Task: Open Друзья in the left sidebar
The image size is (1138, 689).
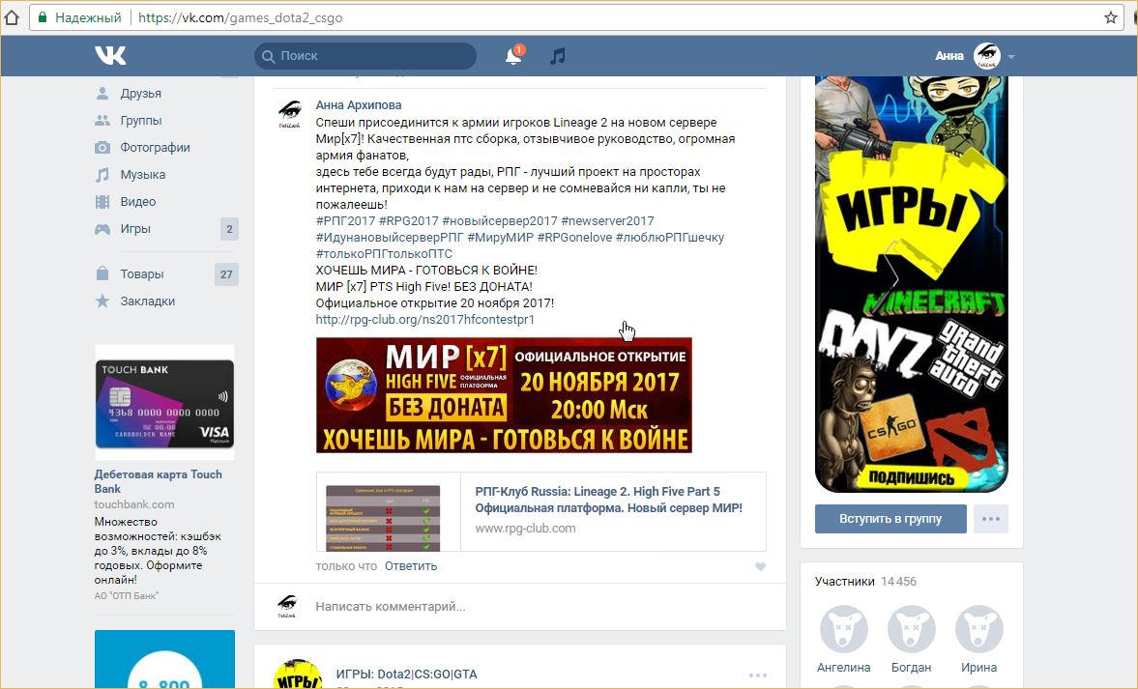Action: tap(140, 94)
